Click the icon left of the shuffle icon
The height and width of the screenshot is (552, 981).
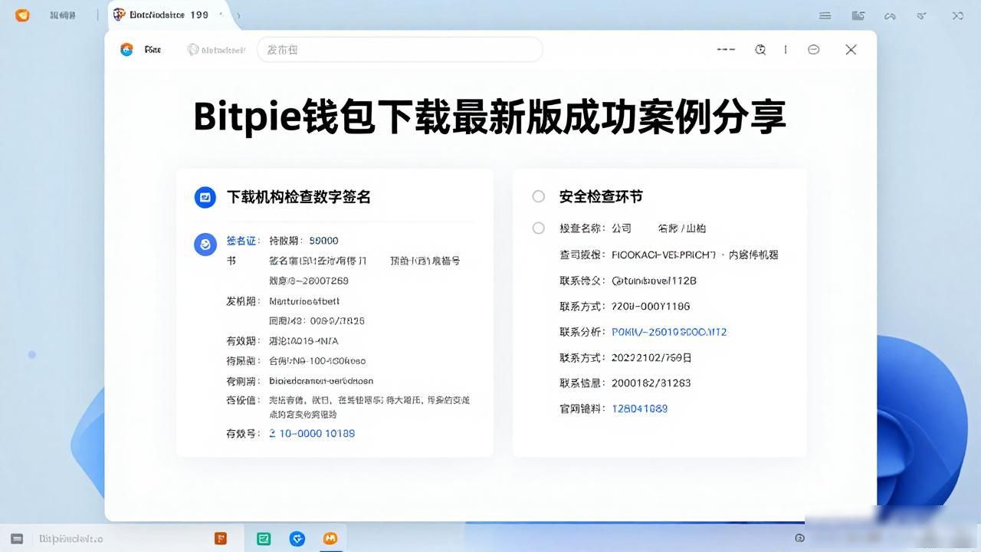pos(923,15)
